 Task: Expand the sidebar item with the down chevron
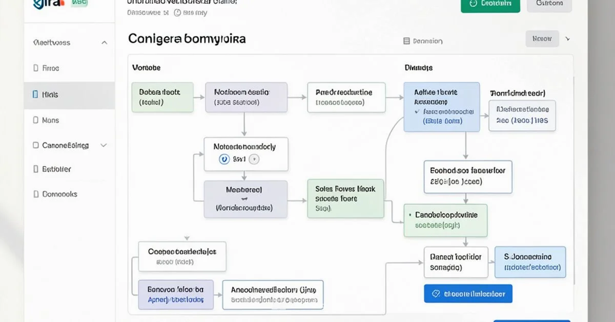point(104,145)
